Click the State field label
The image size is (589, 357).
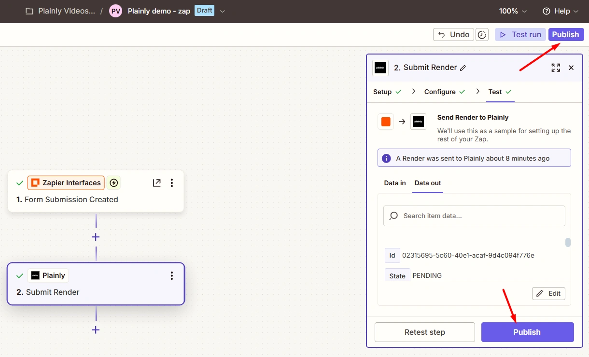tap(397, 275)
